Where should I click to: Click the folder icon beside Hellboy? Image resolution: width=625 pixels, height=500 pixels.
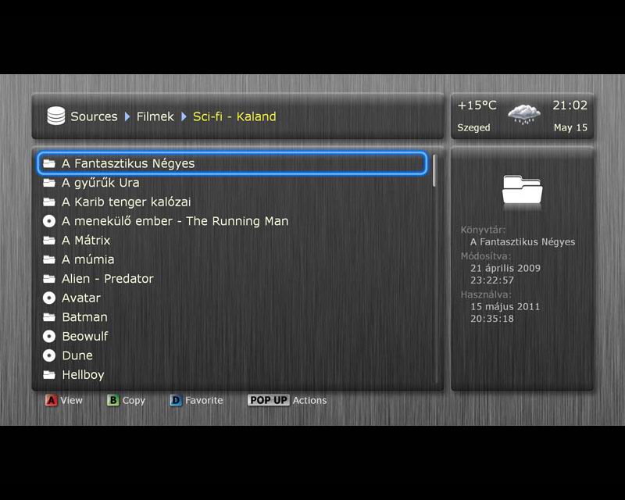49,374
